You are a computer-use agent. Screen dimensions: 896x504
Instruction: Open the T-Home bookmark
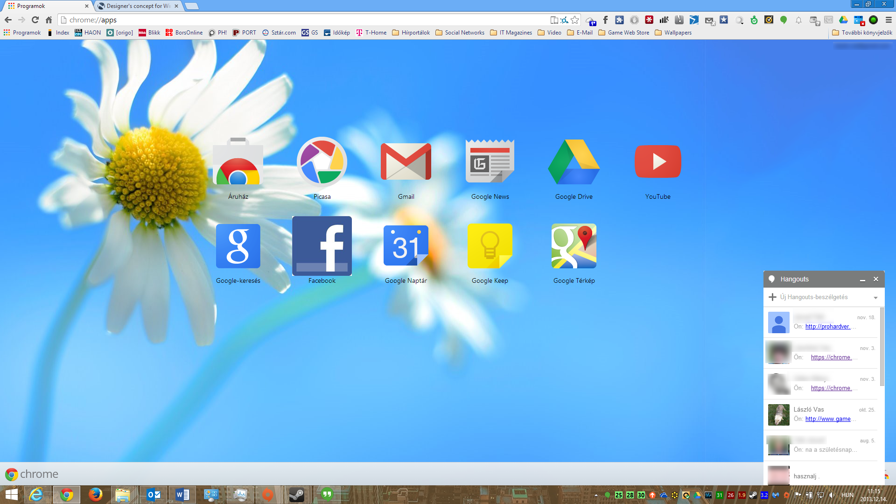coord(371,33)
